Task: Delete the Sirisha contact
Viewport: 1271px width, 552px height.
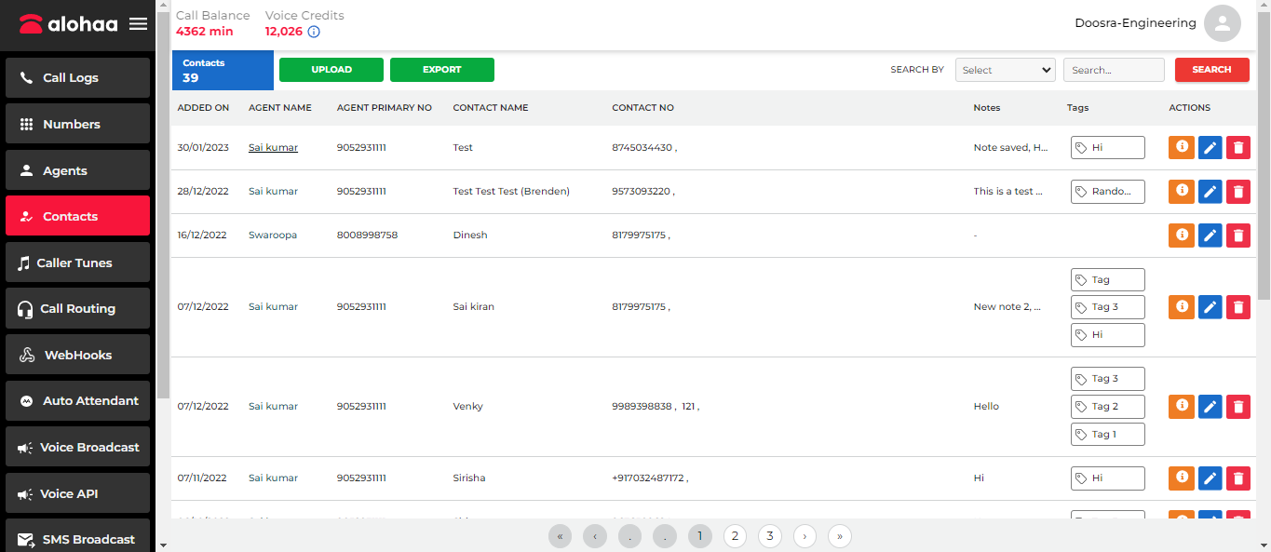Action: click(1238, 478)
